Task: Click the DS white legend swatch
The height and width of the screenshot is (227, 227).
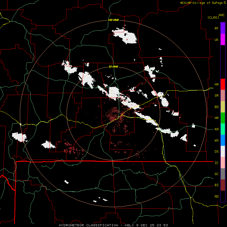Action: tap(223, 151)
